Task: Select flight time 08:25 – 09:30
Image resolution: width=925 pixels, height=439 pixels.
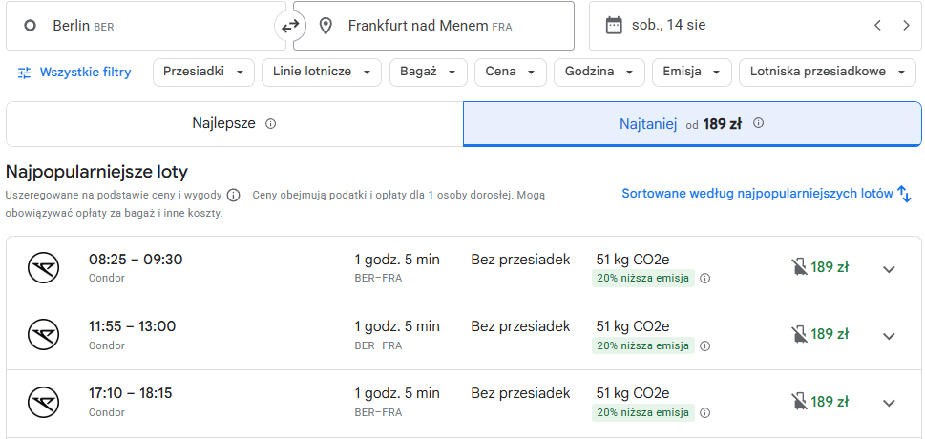Action: click(x=136, y=260)
